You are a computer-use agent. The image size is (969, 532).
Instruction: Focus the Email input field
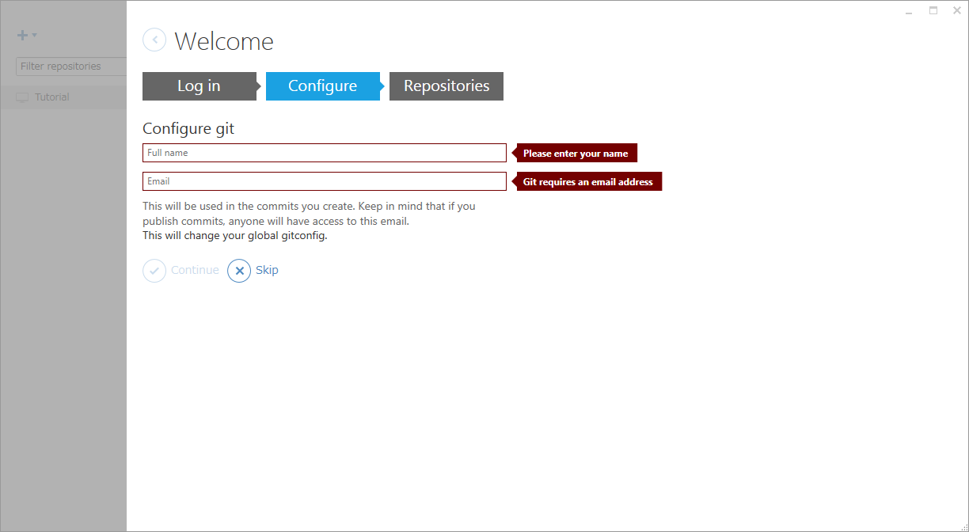[325, 181]
